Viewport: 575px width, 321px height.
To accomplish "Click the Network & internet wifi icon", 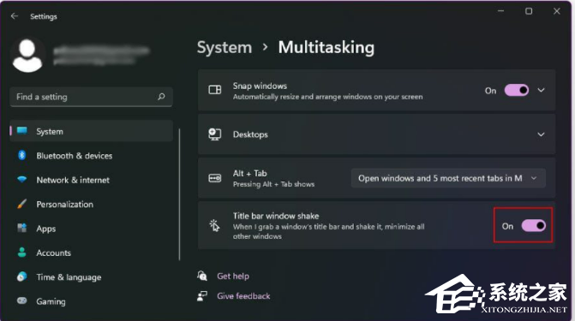I will click(22, 180).
